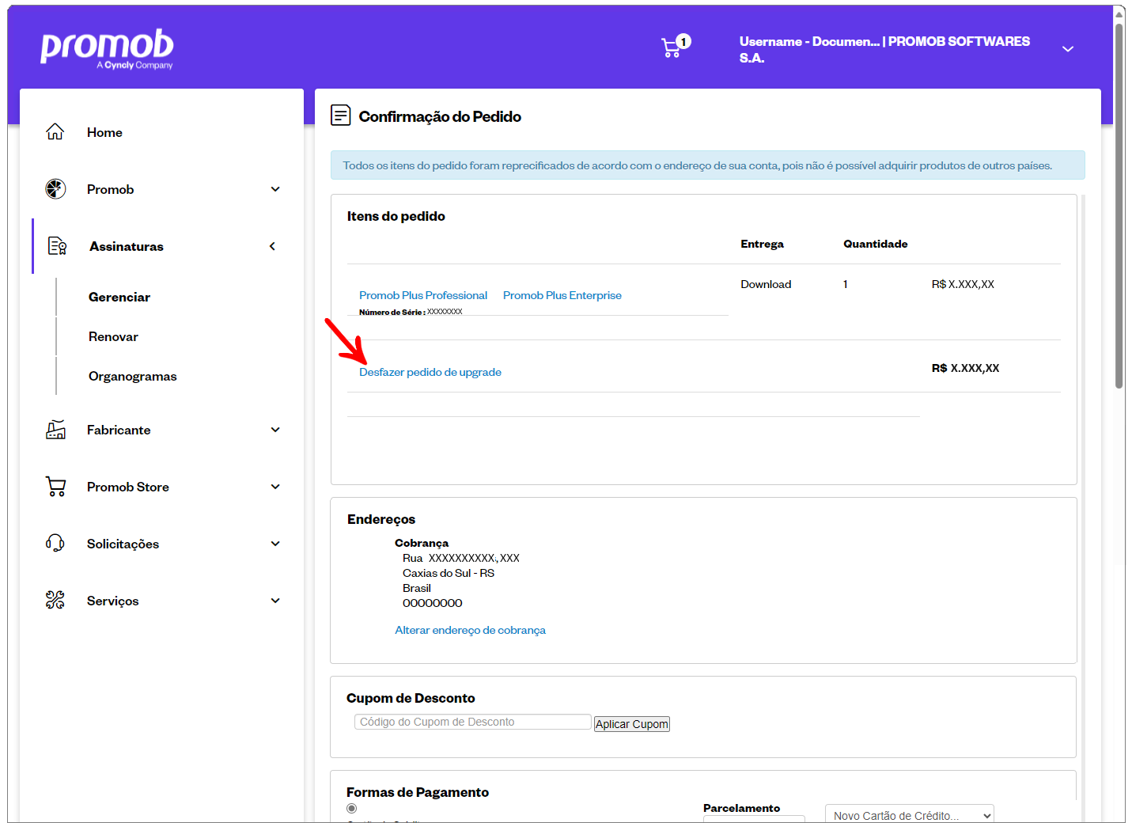Click the bold total price R$ X.XXX,XX
Screen dimensions: 1132x823
[x=965, y=368]
